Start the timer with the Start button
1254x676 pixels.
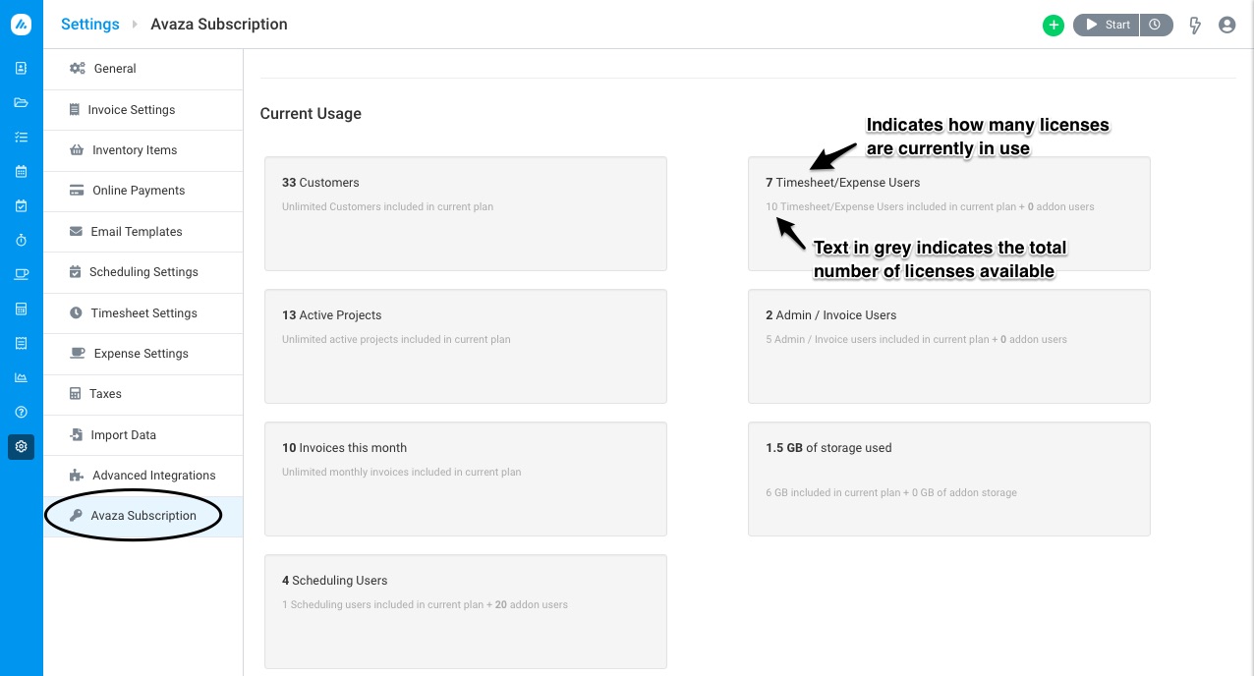1107,25
